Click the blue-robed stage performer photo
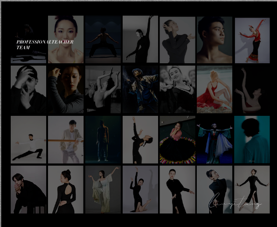This screenshot has height=227, width=277. [140, 89]
